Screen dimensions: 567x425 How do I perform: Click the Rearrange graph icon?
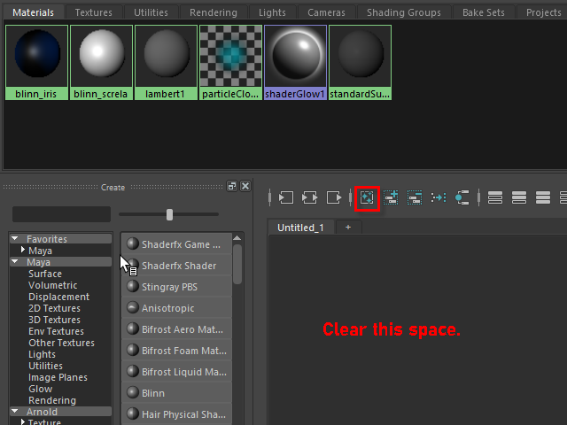point(438,197)
